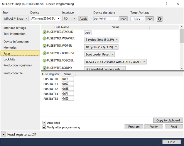
Task: Open TOSCSEL TOSC1 / TOSC2 dropdown
Action: (x=115, y=62)
